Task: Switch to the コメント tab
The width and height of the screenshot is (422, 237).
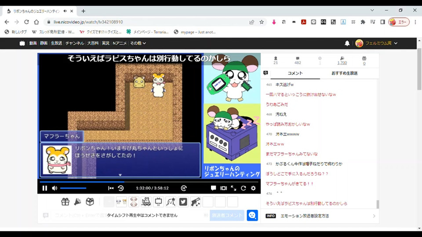Action: pos(295,73)
